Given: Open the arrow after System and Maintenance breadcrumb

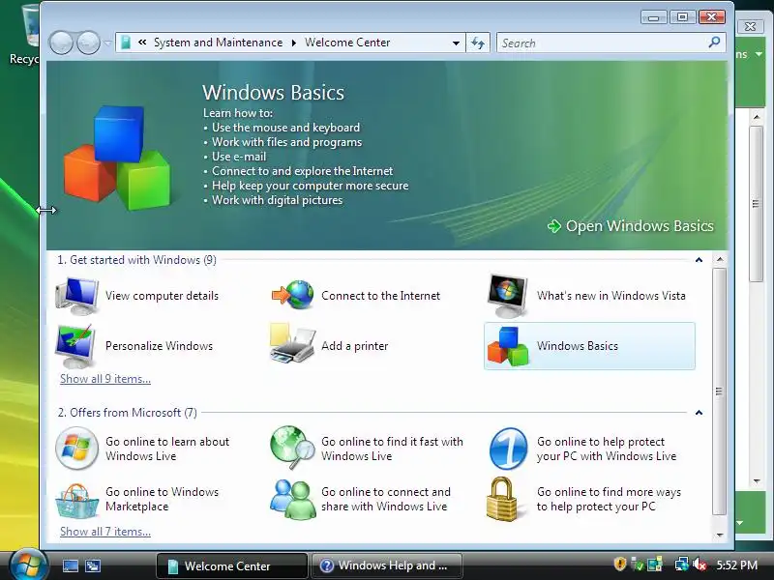Looking at the screenshot, I should (x=294, y=43).
